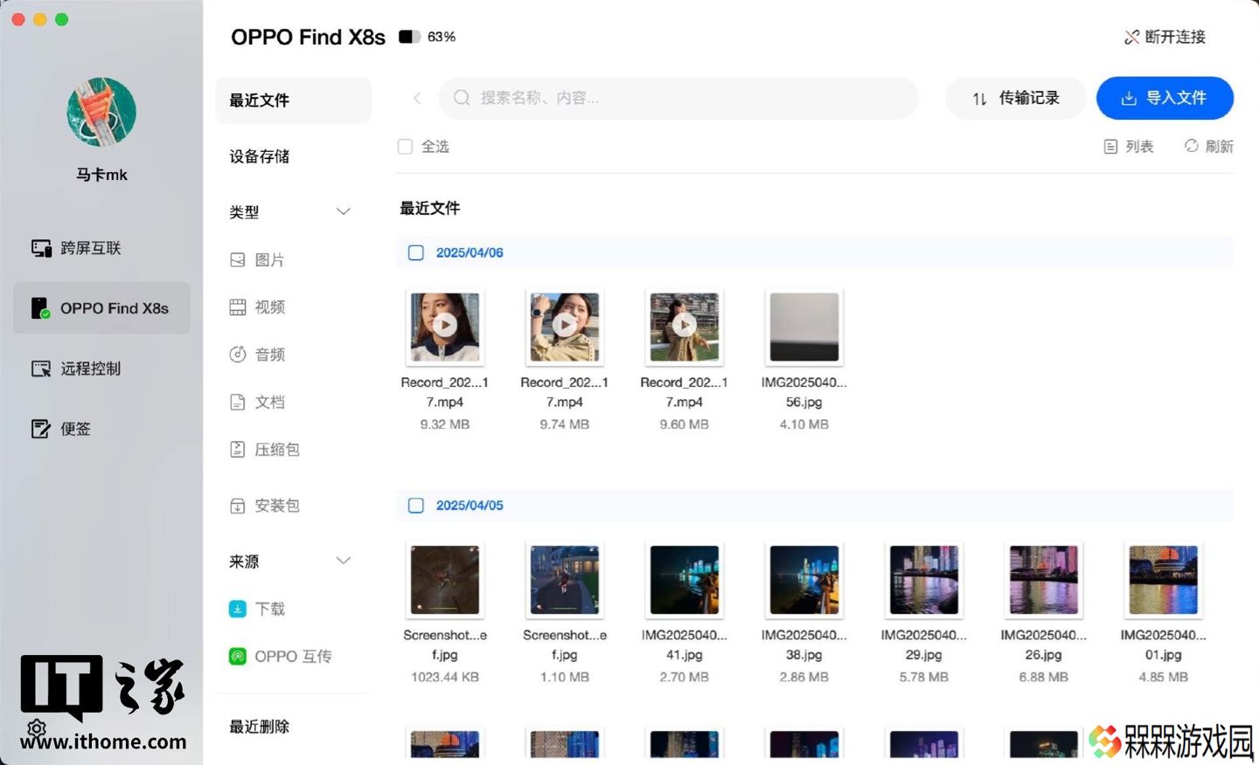
Task: Click 断开连接 disconnect
Action: [x=1165, y=37]
